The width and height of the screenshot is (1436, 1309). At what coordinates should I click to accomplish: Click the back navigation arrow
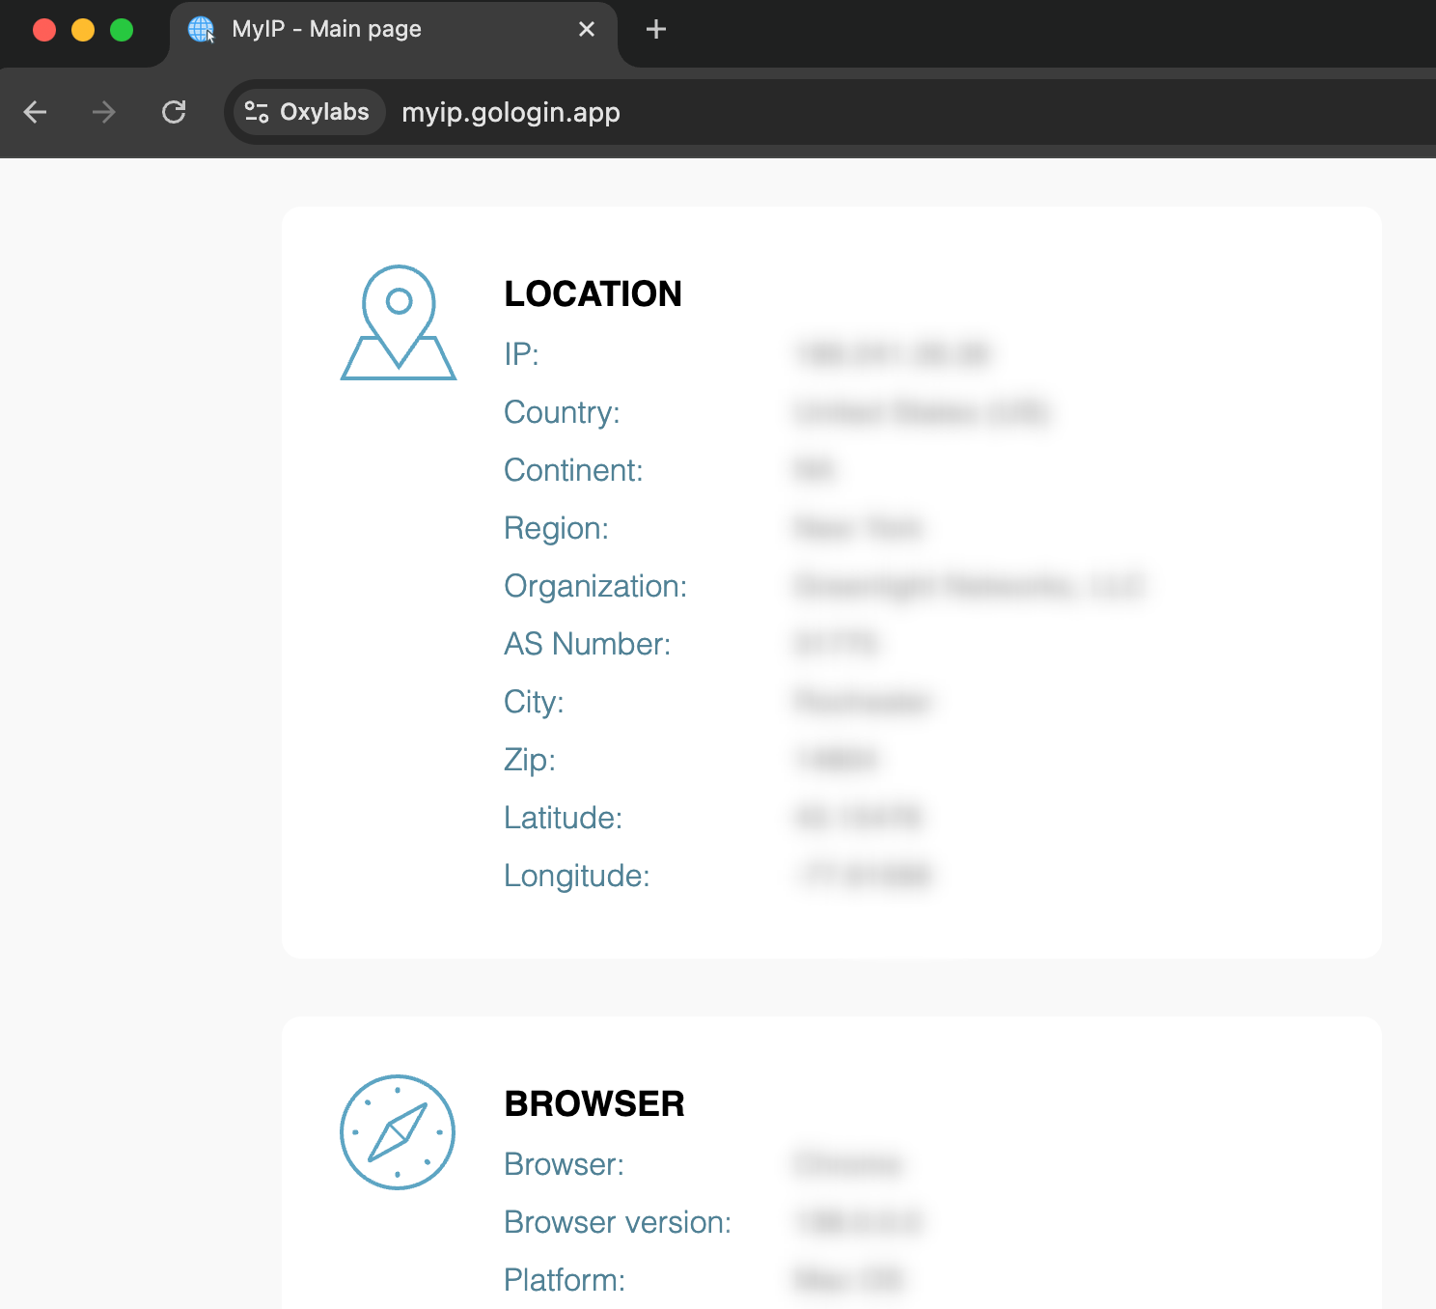coord(36,112)
